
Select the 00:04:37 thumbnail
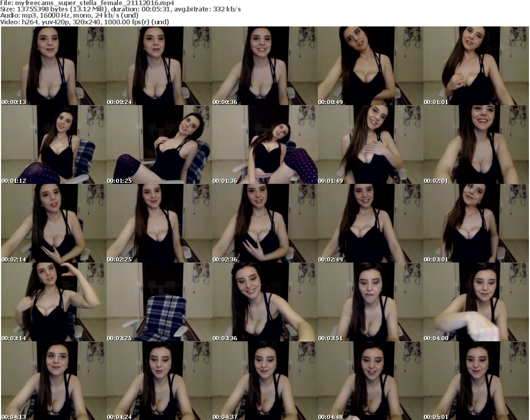point(264,381)
